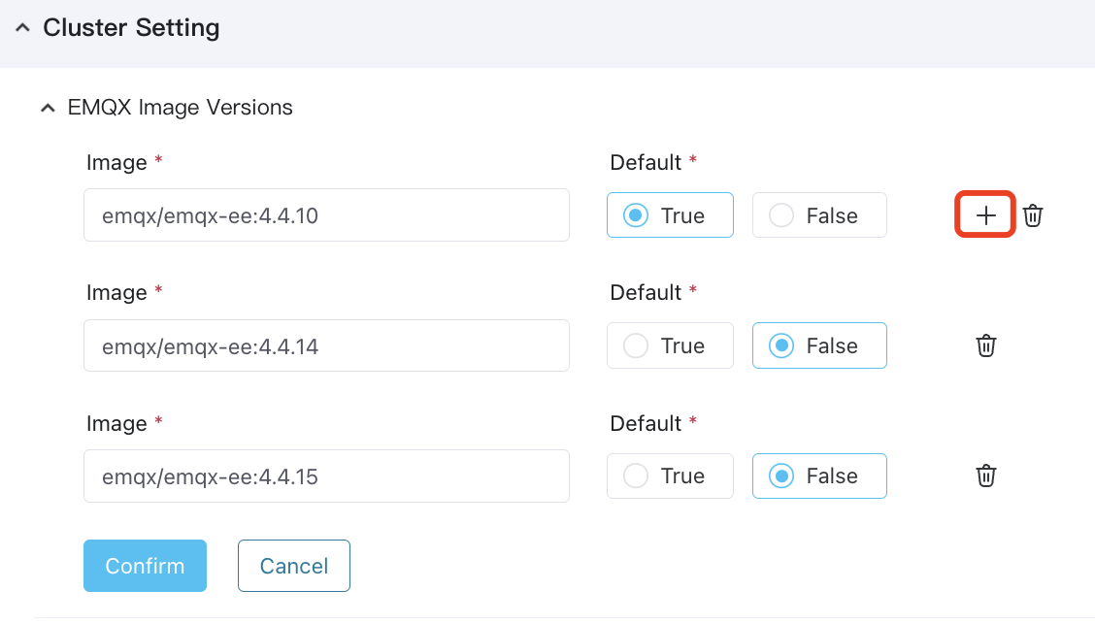Remove the emqx-ee:4.4.15 image row

(985, 475)
